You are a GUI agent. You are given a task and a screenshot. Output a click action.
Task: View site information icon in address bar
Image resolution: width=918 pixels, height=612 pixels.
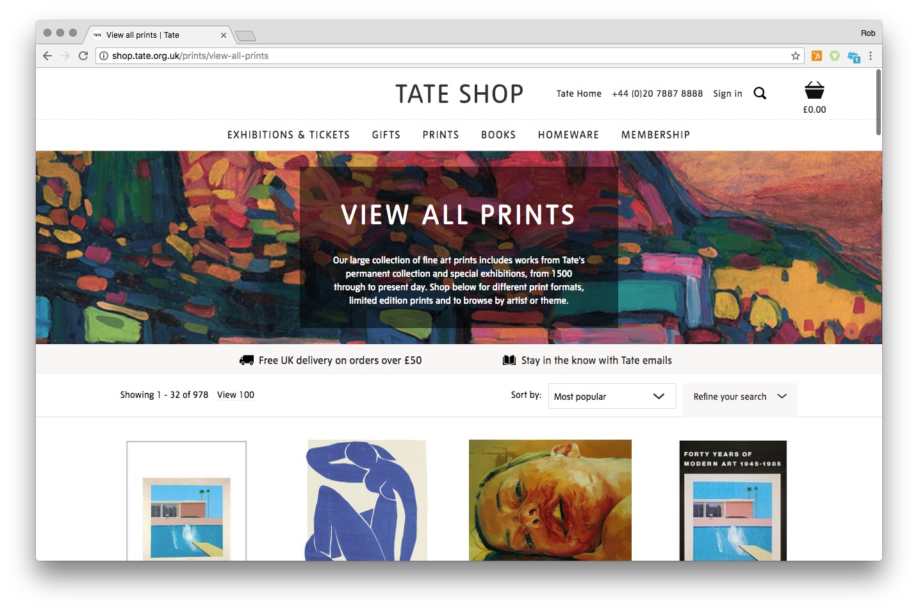pos(104,56)
